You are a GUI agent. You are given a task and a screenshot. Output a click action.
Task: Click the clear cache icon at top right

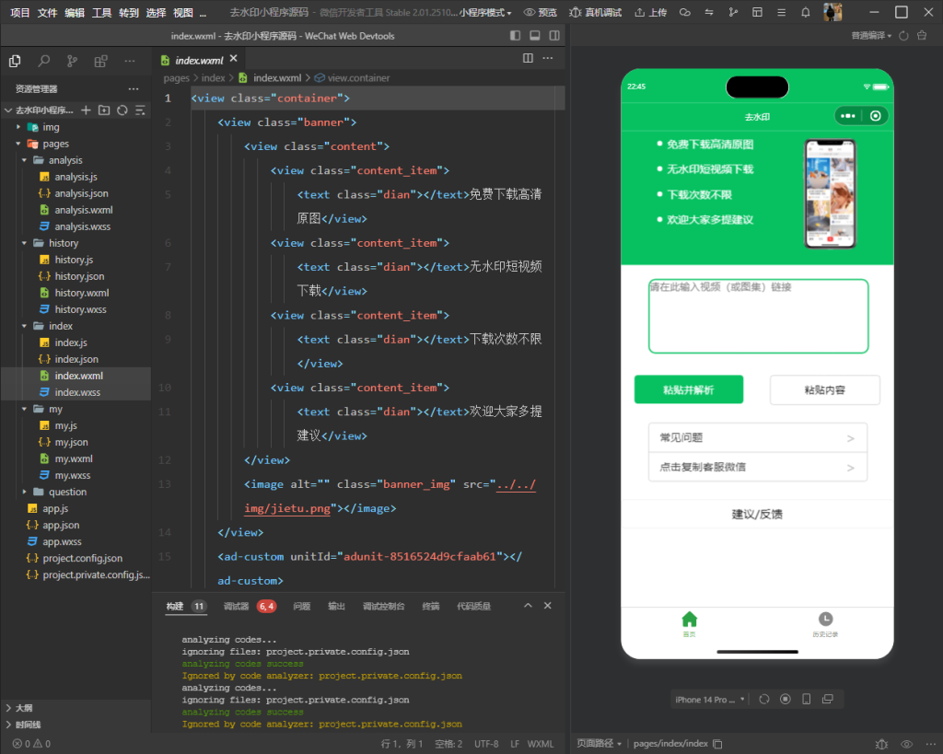pos(921,36)
